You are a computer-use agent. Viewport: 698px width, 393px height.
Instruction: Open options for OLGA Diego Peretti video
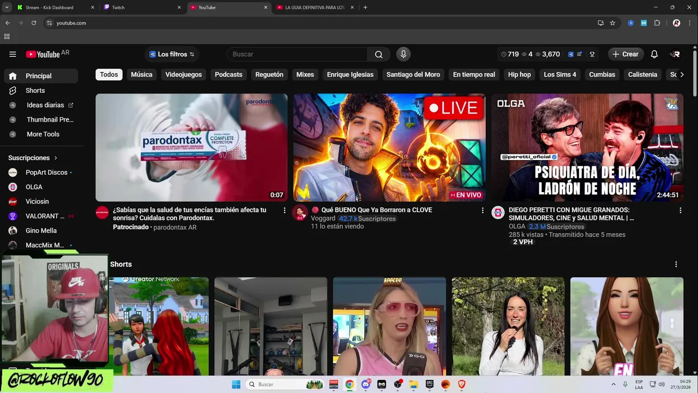coord(680,210)
